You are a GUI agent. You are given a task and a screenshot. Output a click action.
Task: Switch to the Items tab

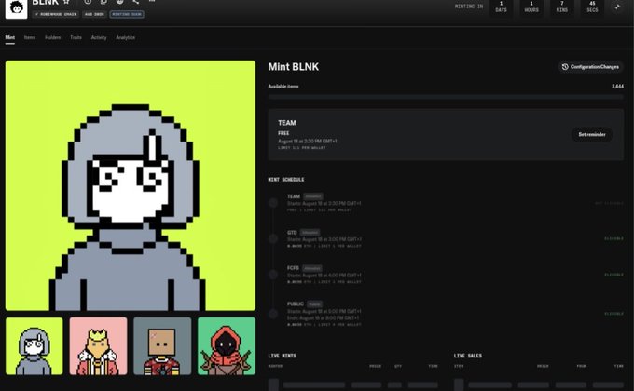tap(30, 37)
